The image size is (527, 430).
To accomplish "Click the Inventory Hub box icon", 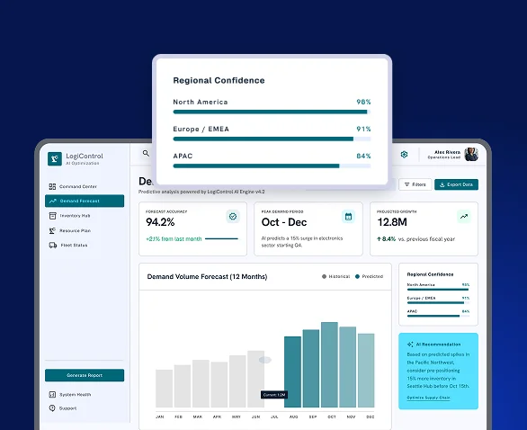I will pyautogui.click(x=53, y=216).
